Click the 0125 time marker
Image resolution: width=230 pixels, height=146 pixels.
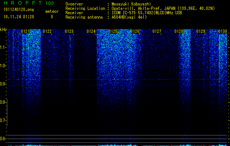tap(113, 31)
